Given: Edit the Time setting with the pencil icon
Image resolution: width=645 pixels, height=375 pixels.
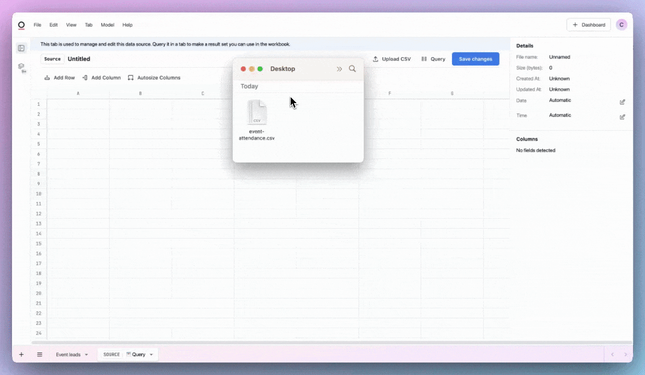Looking at the screenshot, I should [623, 117].
